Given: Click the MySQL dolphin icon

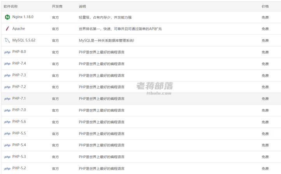Looking at the screenshot, I should point(7,40).
